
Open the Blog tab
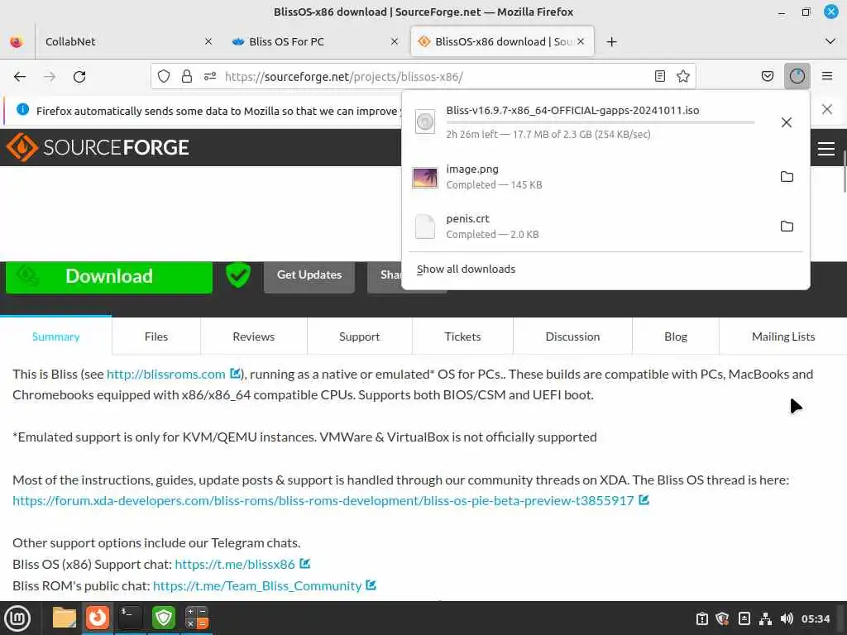pos(676,337)
